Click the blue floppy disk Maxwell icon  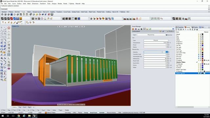click(x=17, y=19)
